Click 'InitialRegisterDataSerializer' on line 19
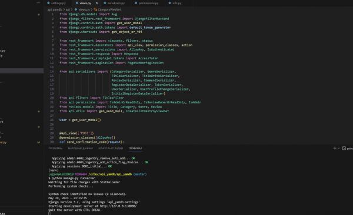The width and height of the screenshot is (353, 215). tap(138, 93)
